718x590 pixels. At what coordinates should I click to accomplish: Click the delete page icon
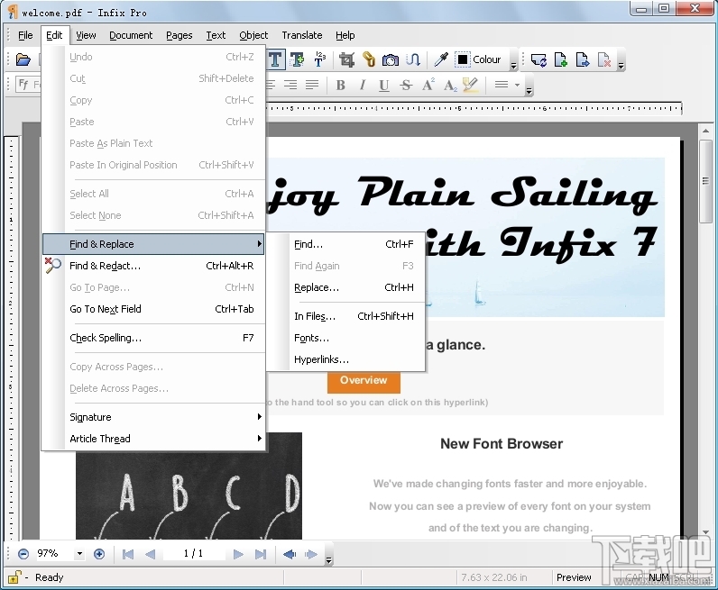(x=604, y=59)
